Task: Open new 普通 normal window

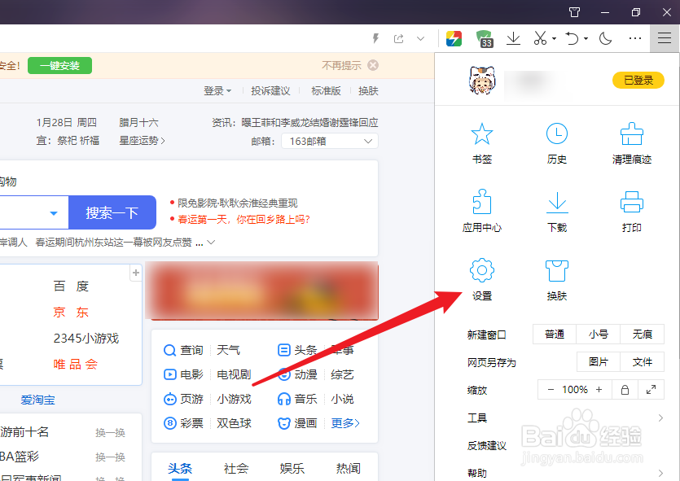Action: 555,335
